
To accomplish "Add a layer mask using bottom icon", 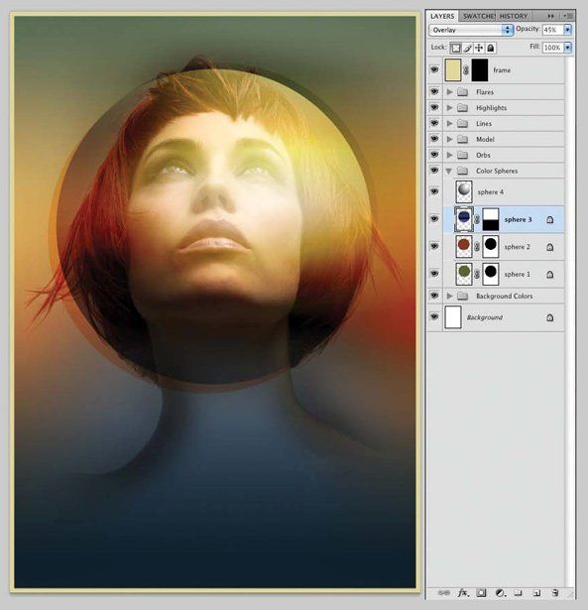I will tap(482, 592).
